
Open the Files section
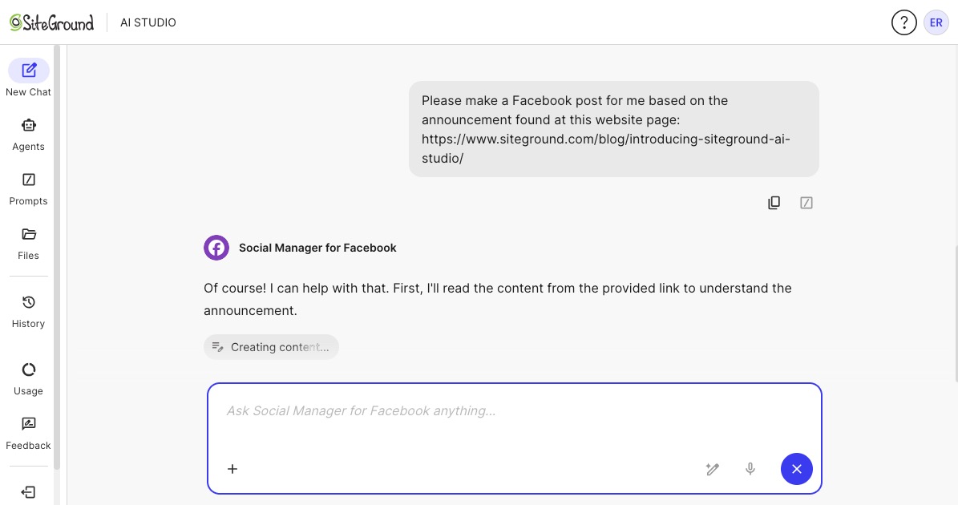(x=28, y=240)
